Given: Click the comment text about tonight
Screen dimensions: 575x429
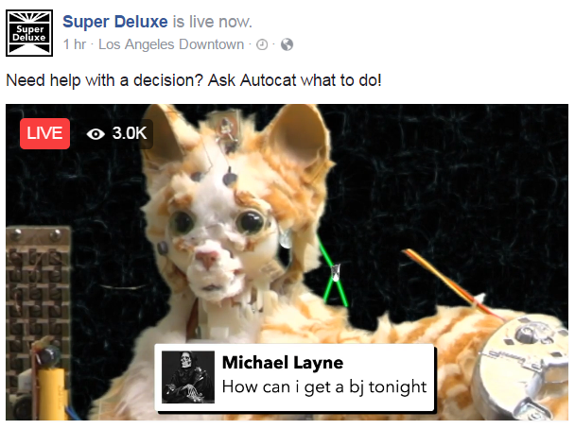Looking at the screenshot, I should coord(324,386).
